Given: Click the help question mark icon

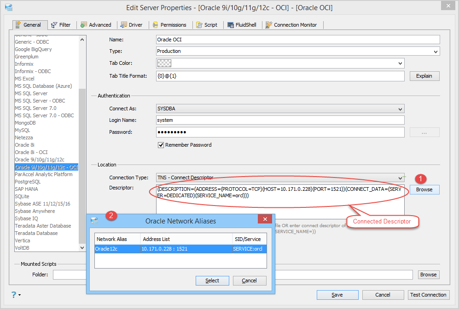Looking at the screenshot, I should click(x=14, y=294).
